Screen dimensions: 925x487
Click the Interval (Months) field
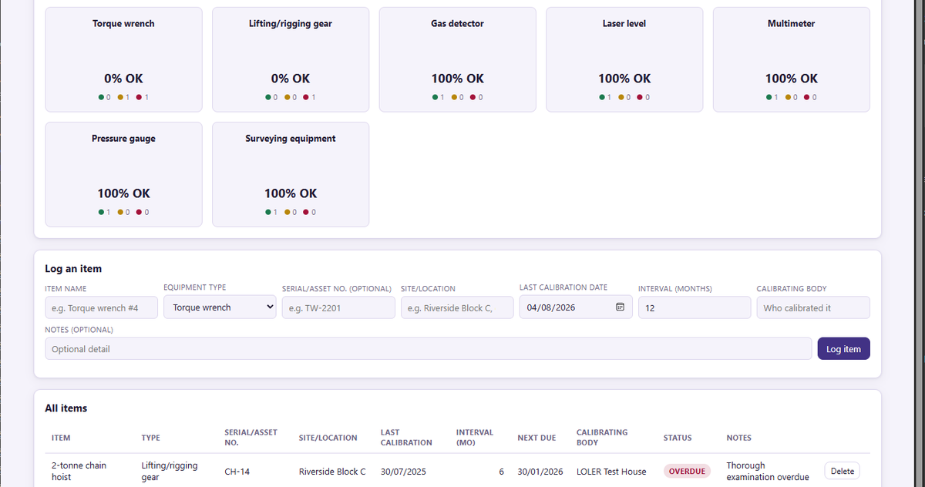click(695, 307)
